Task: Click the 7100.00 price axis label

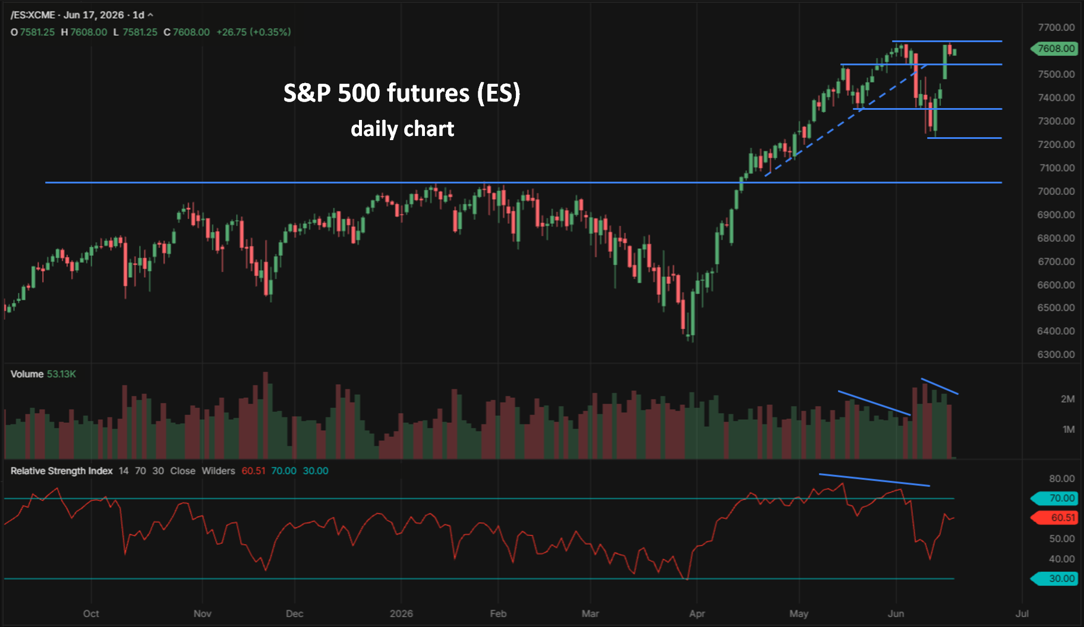Action: [1056, 168]
